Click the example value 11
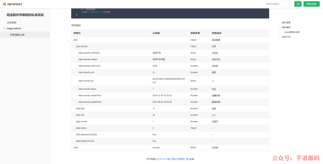Image resolution: width=323 pixels, height=164 pixels. [154, 108]
